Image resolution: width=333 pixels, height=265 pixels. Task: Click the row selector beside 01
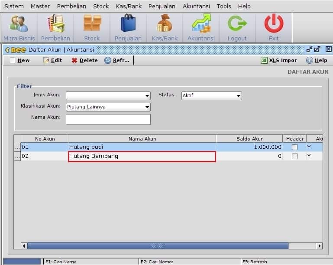17,147
